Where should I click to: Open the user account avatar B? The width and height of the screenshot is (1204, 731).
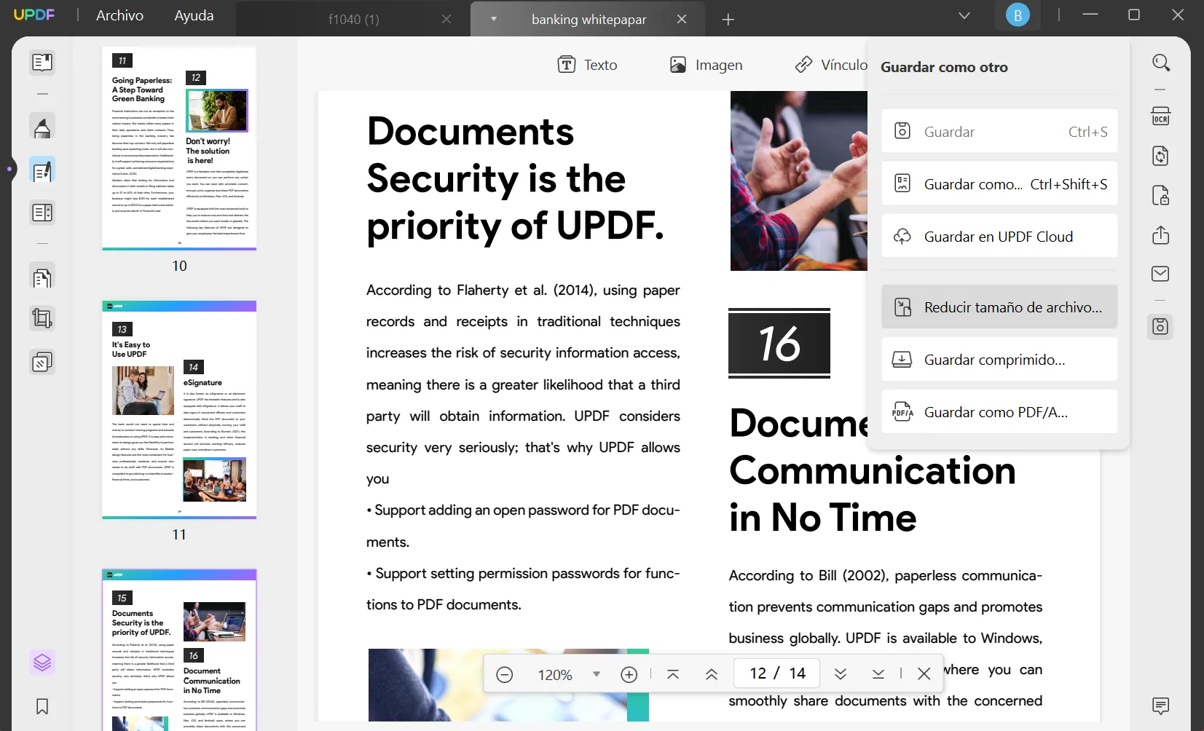coord(1018,15)
